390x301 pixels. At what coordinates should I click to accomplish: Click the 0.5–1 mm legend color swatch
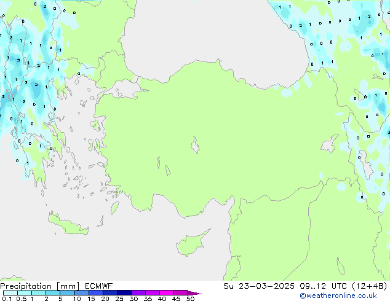coord(25,293)
